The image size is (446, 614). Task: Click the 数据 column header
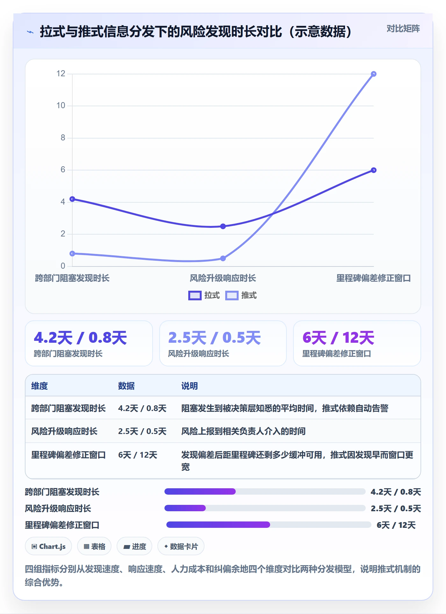pos(126,386)
